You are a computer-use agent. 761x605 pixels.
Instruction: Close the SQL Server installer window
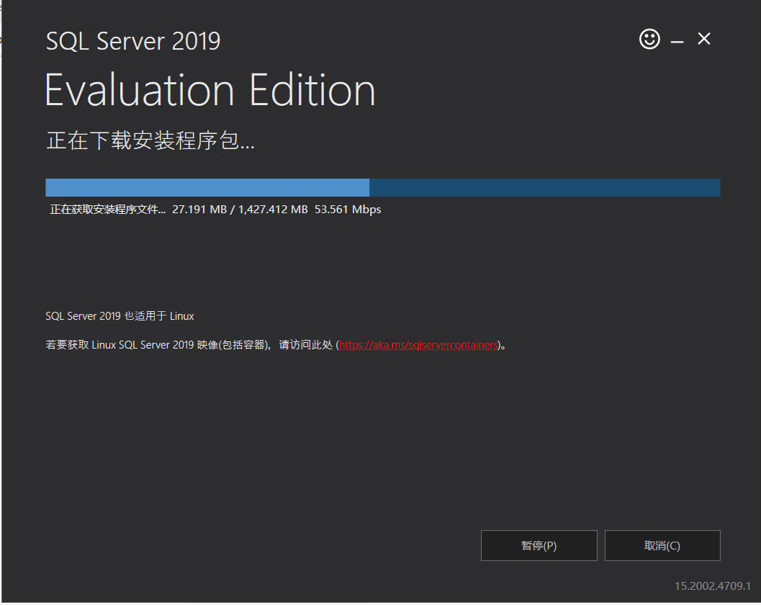[x=703, y=38]
